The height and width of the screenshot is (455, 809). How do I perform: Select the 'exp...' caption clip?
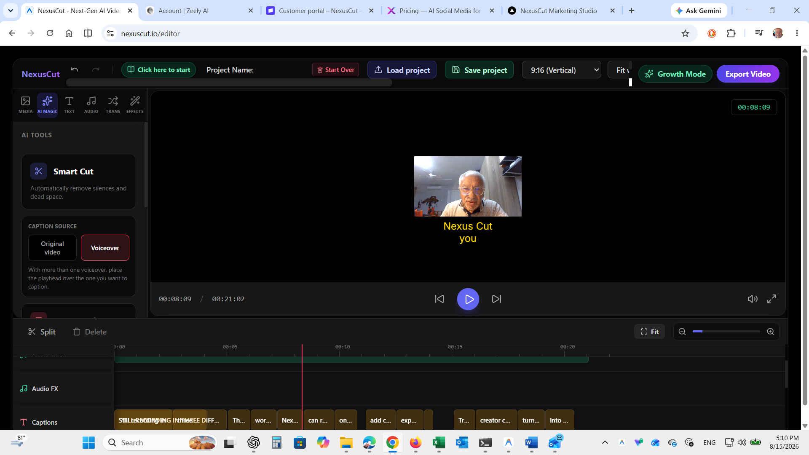point(410,420)
